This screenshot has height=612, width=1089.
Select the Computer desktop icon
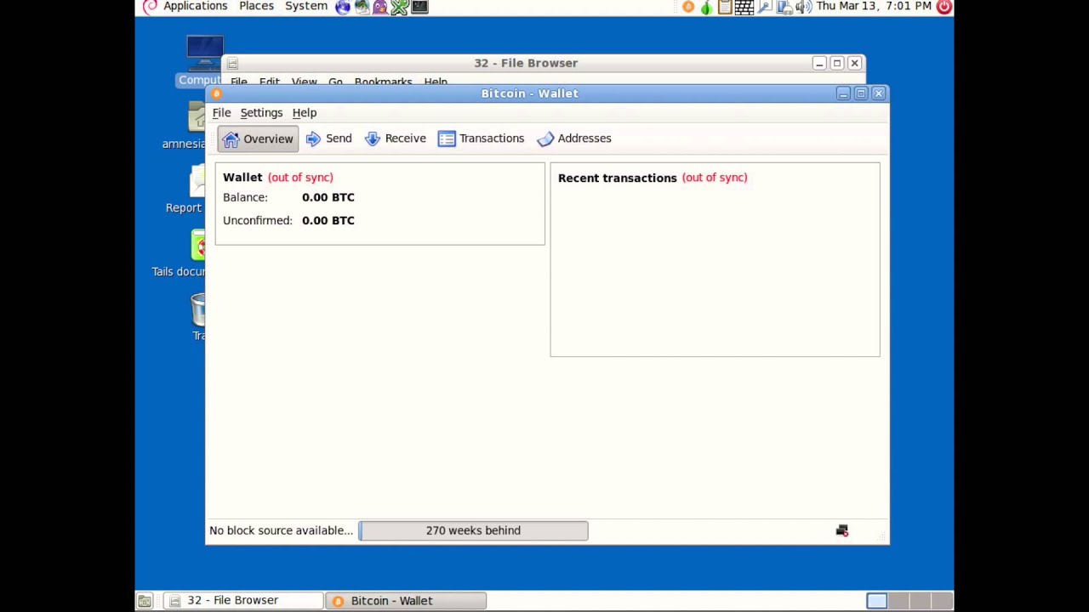(201, 61)
